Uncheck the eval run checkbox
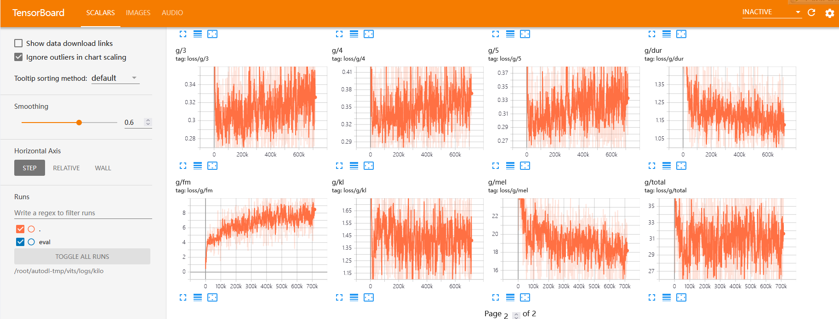839x319 pixels. pos(20,242)
